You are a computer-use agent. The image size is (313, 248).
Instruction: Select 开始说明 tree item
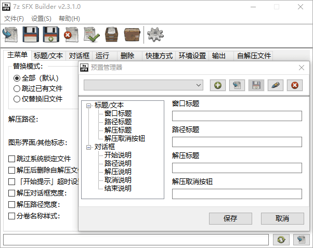[x=118, y=155]
